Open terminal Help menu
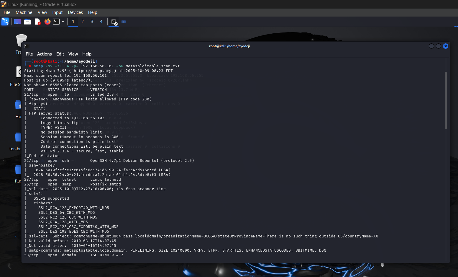The width and height of the screenshot is (458, 277). tap(87, 54)
